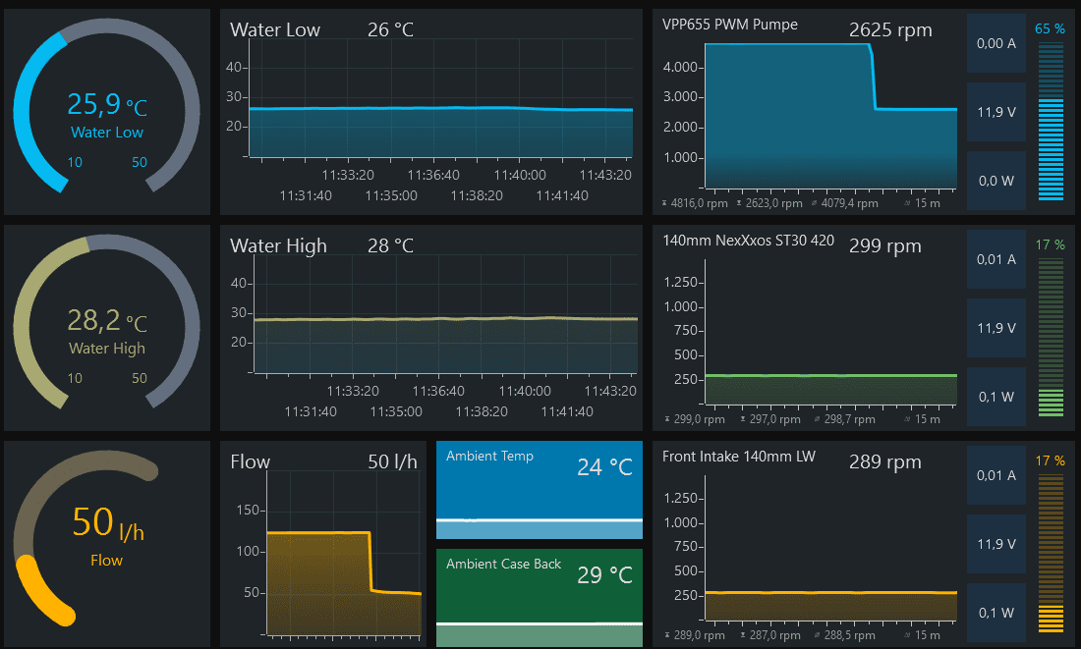
Task: Select the Water High circular gauge
Action: tap(106, 328)
